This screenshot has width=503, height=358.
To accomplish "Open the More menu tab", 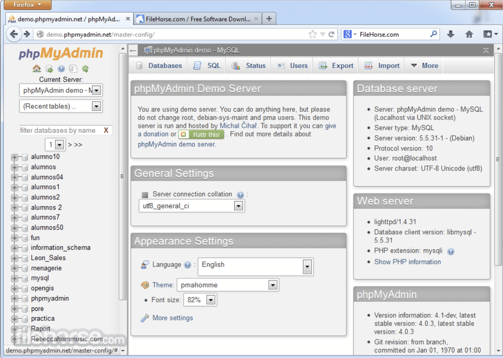I will pos(424,66).
